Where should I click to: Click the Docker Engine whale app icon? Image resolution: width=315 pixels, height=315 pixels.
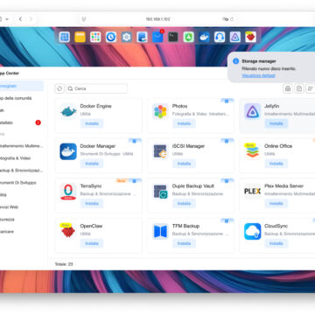pyautogui.click(x=68, y=112)
